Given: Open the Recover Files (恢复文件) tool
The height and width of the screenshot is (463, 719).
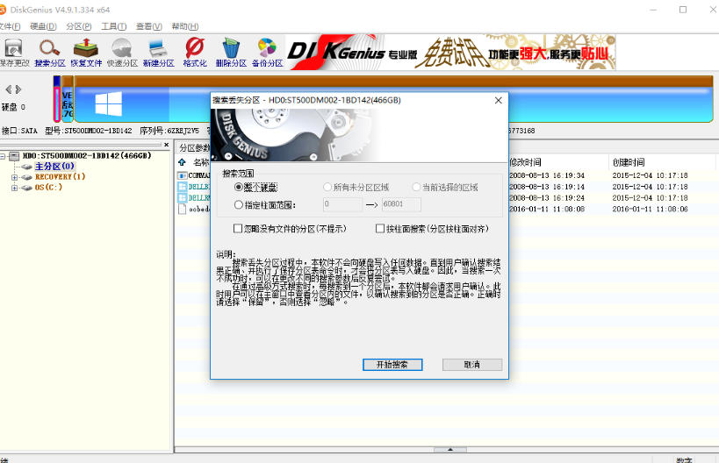Looking at the screenshot, I should pos(86,53).
